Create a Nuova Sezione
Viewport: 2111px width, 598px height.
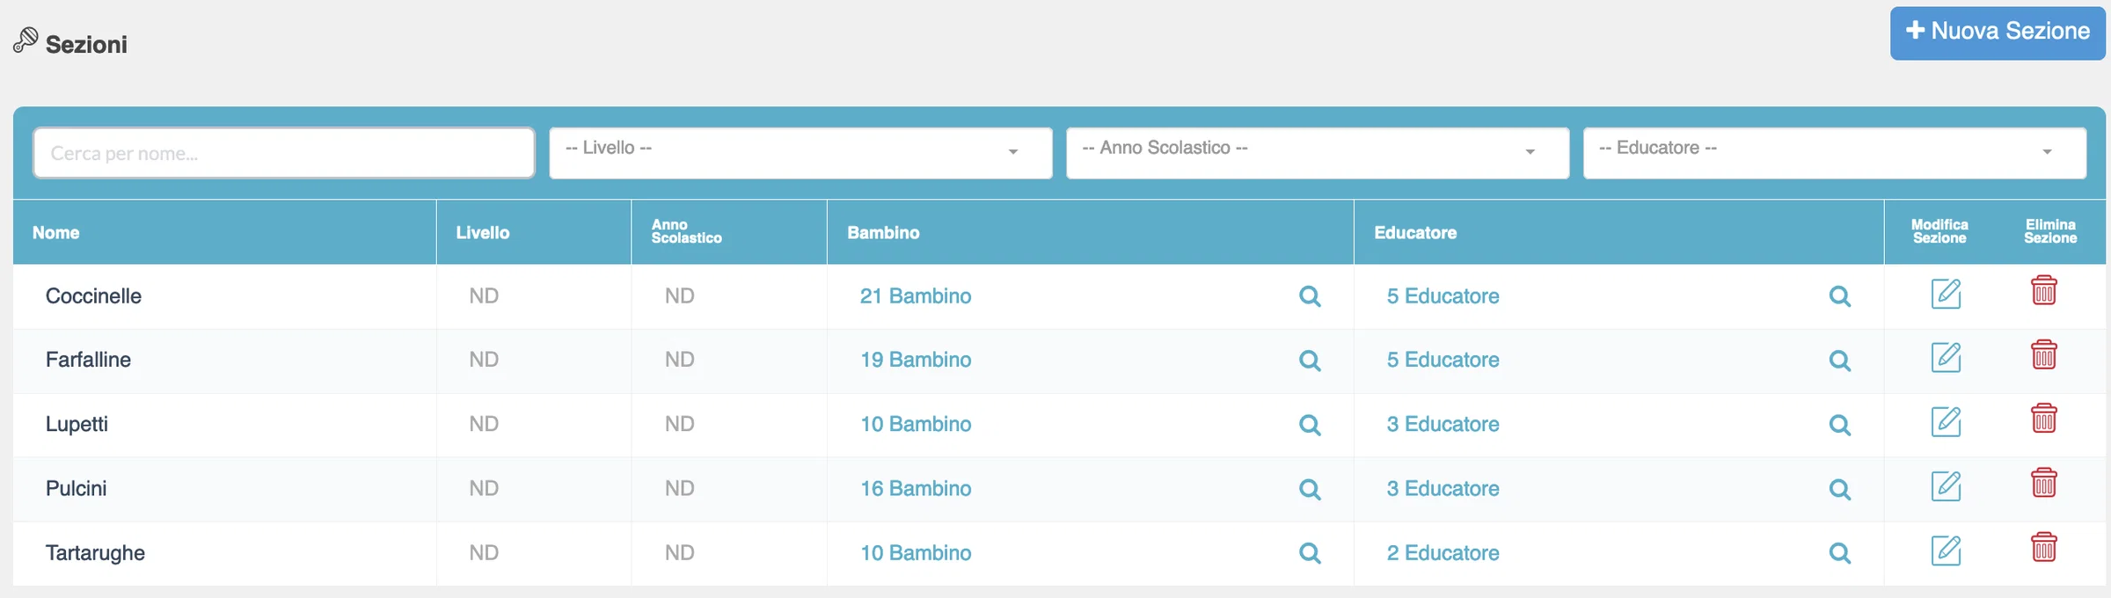click(1998, 33)
